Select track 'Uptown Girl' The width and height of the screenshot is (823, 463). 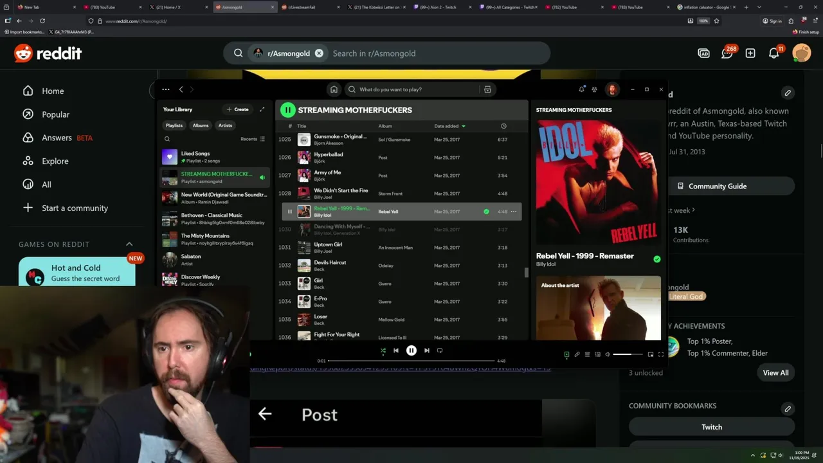point(402,248)
